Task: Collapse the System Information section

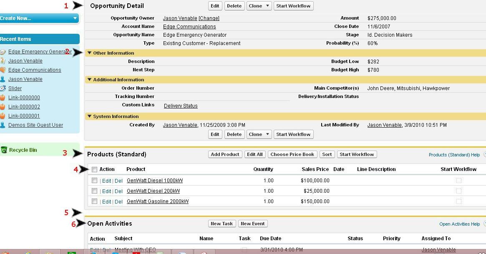Action: [x=89, y=116]
